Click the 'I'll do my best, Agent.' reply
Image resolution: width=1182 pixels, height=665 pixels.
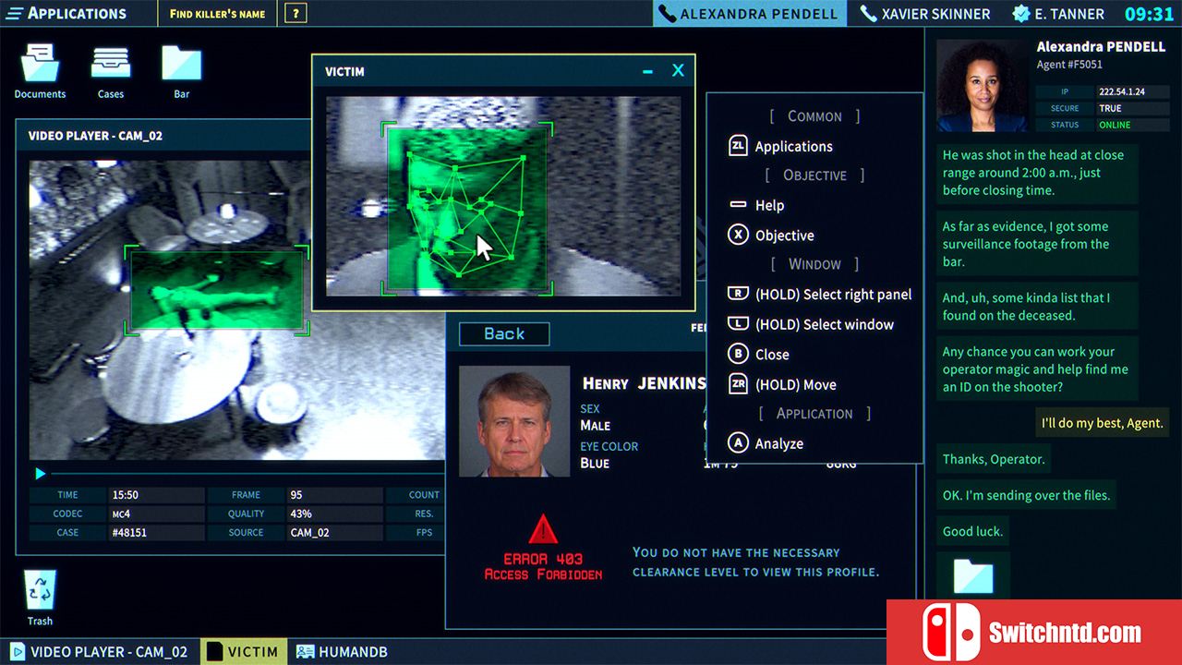(1102, 423)
